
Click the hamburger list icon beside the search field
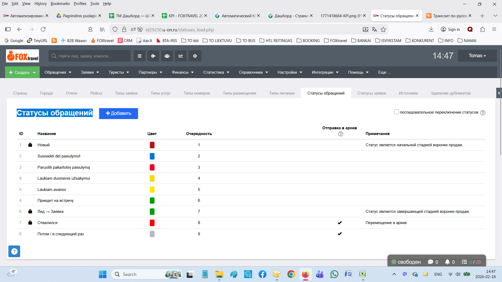point(140,56)
